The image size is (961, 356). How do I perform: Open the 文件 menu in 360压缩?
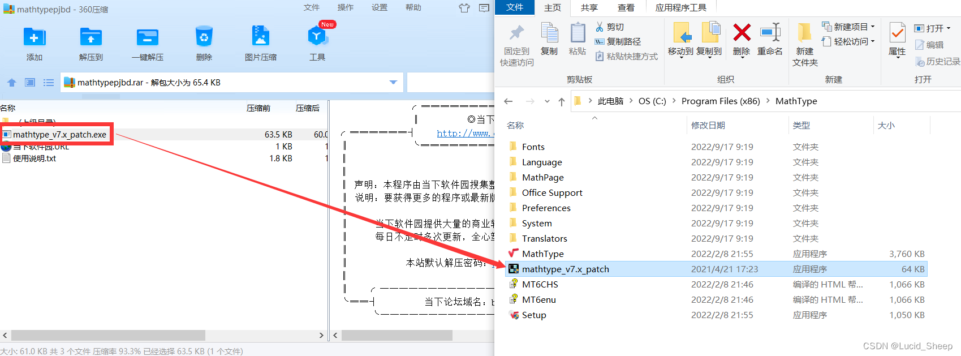coord(312,7)
